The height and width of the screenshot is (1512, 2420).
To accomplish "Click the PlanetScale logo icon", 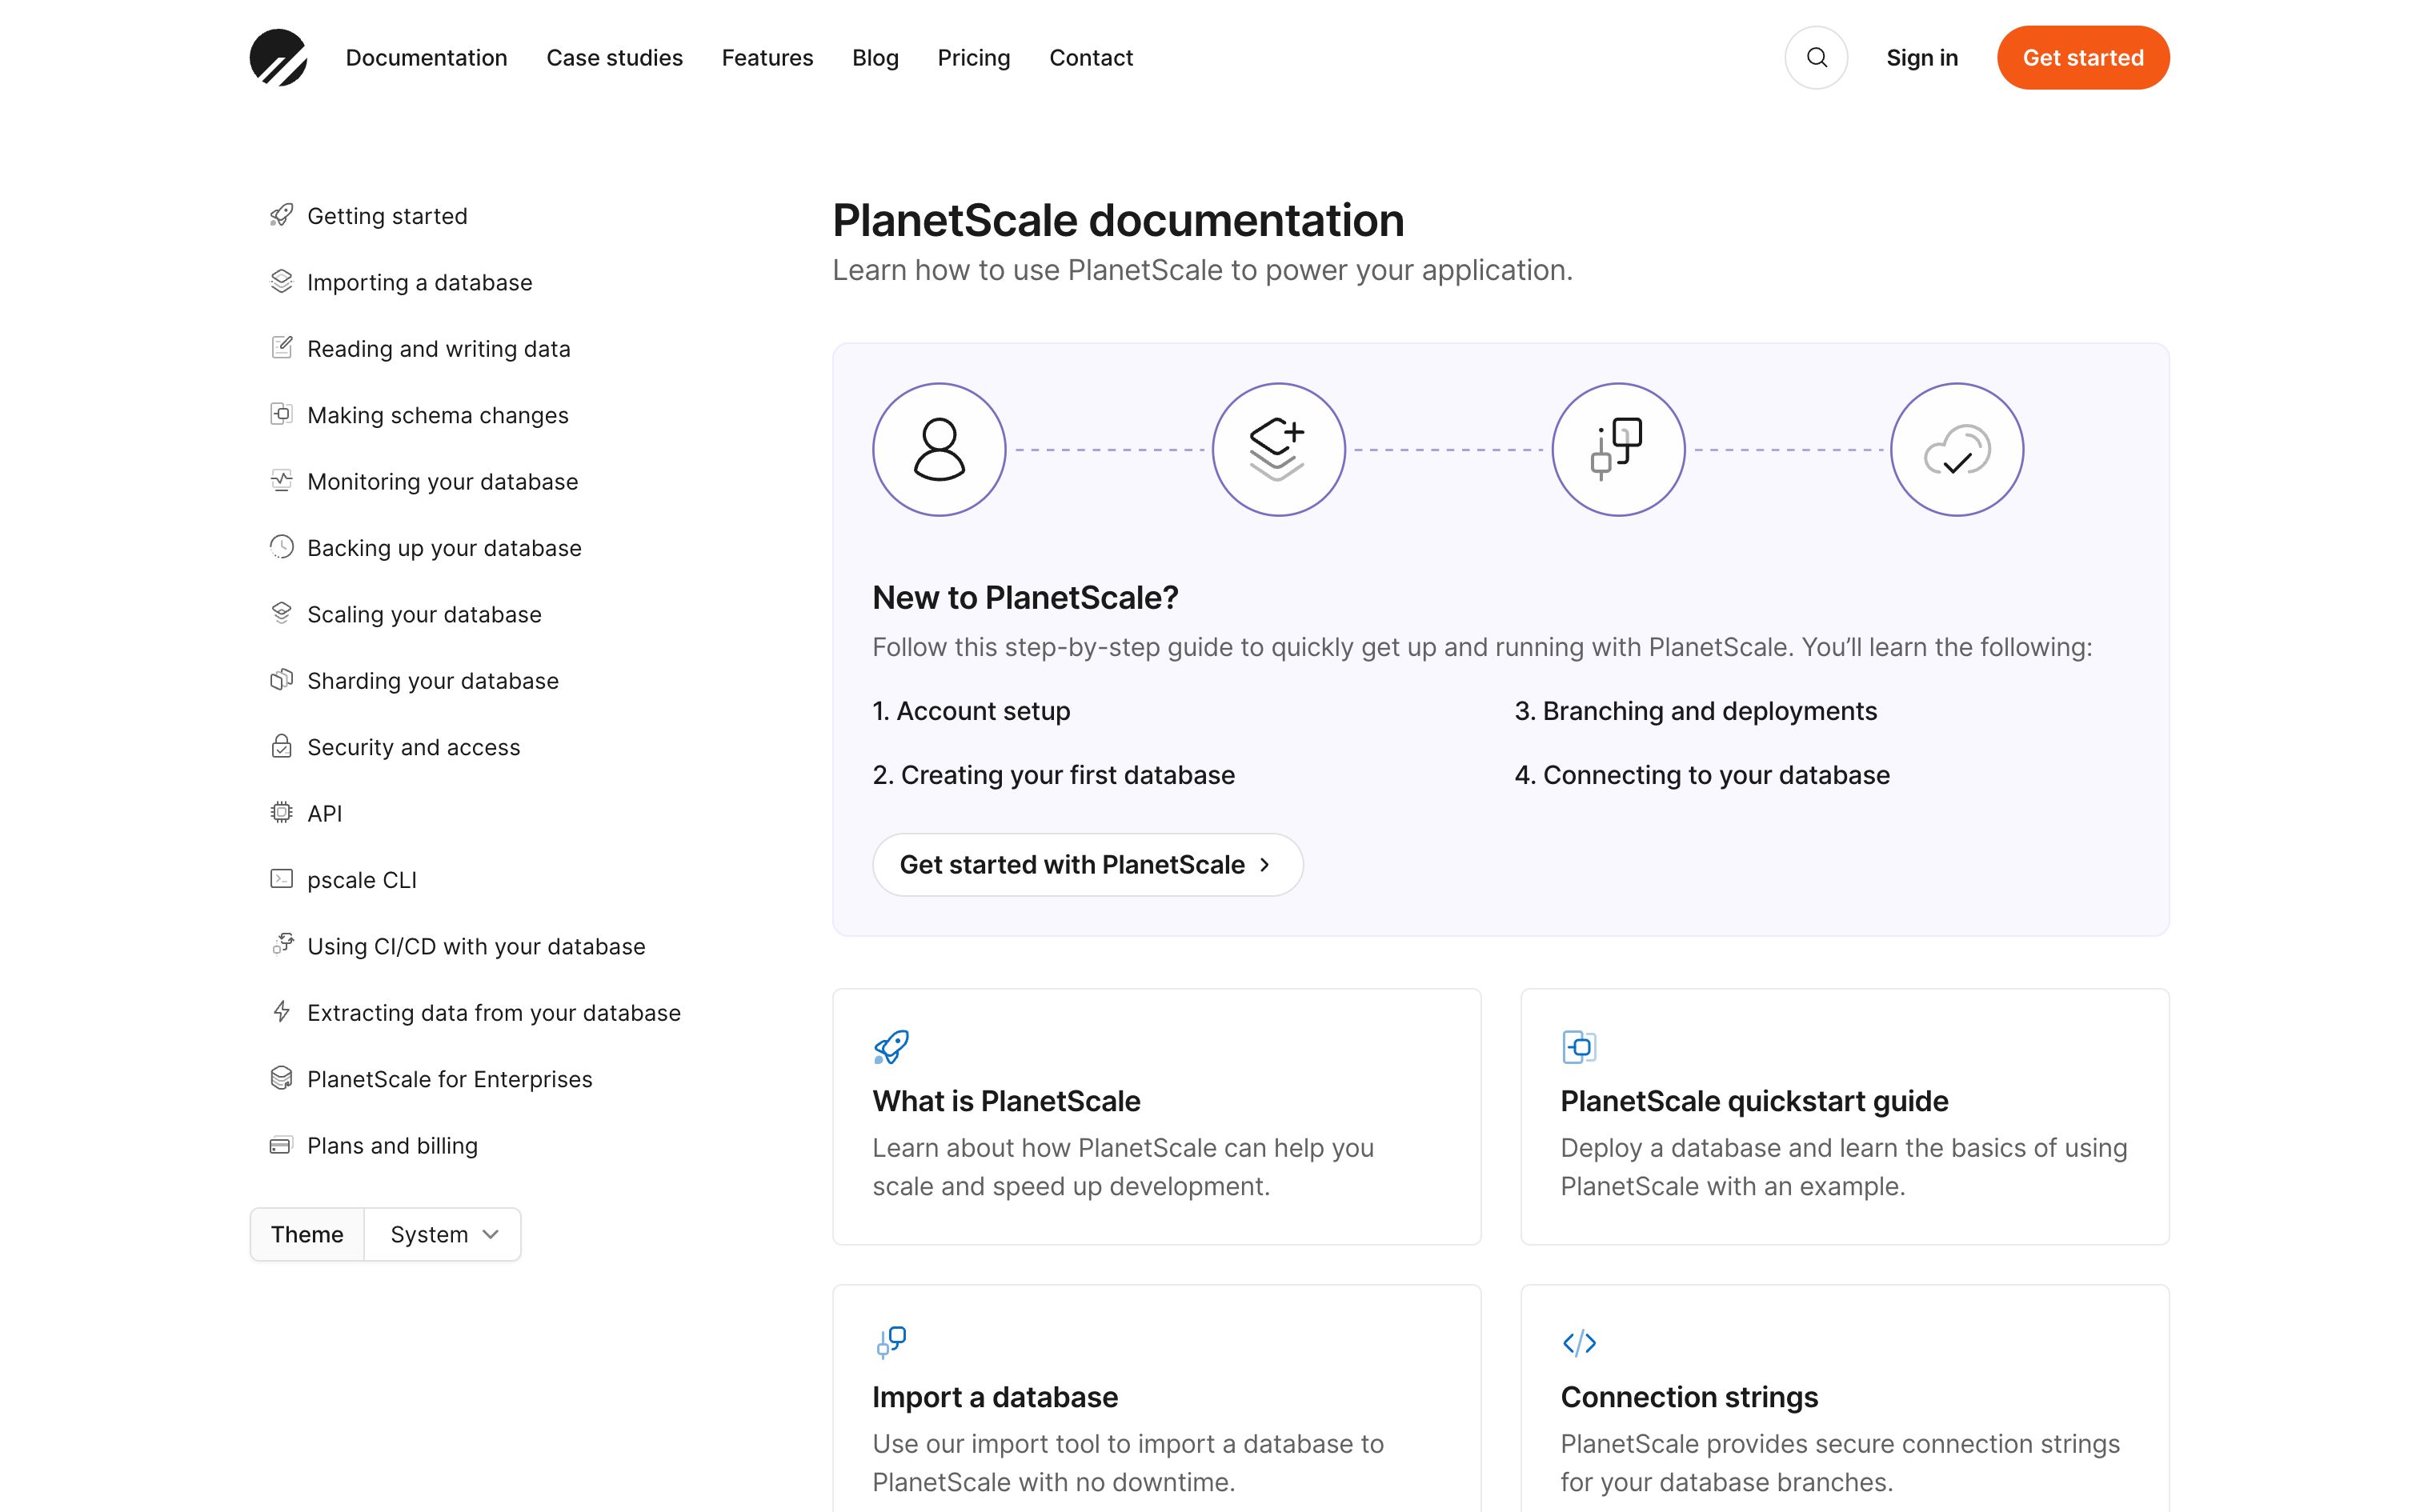I will point(278,57).
